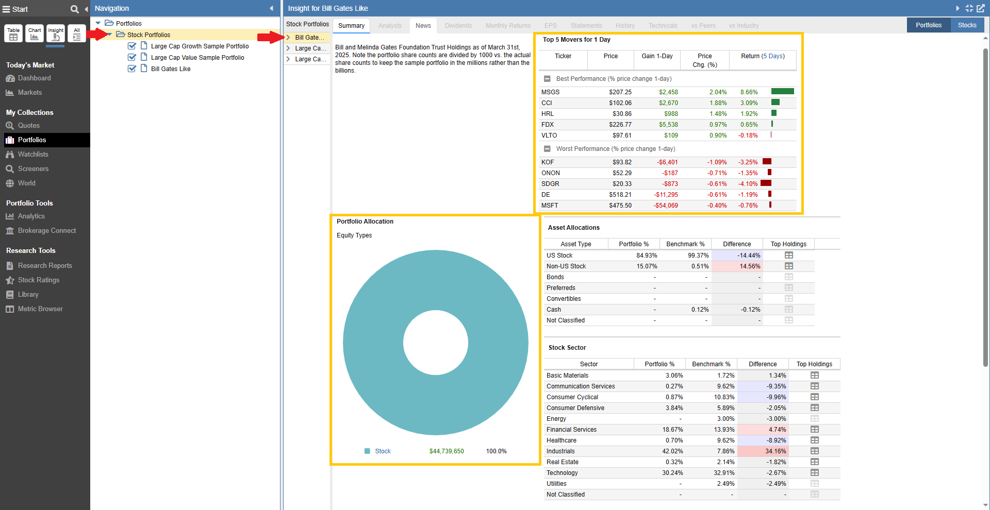Open the Dividends tab

pyautogui.click(x=458, y=26)
